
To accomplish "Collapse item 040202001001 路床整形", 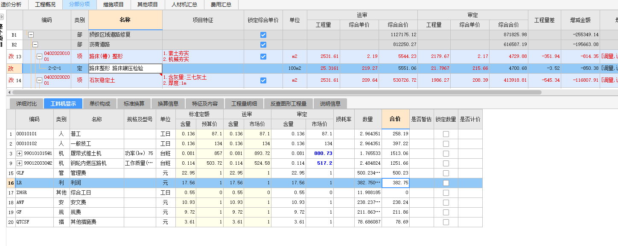I will tap(40, 56).
